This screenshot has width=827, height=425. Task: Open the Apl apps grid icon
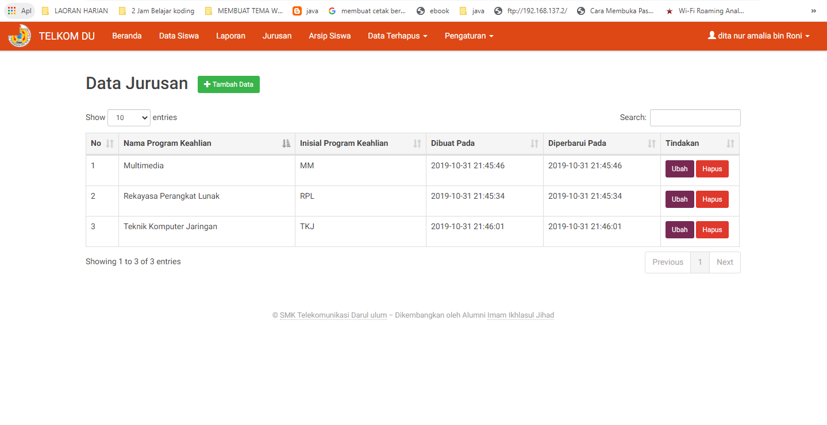click(20, 10)
